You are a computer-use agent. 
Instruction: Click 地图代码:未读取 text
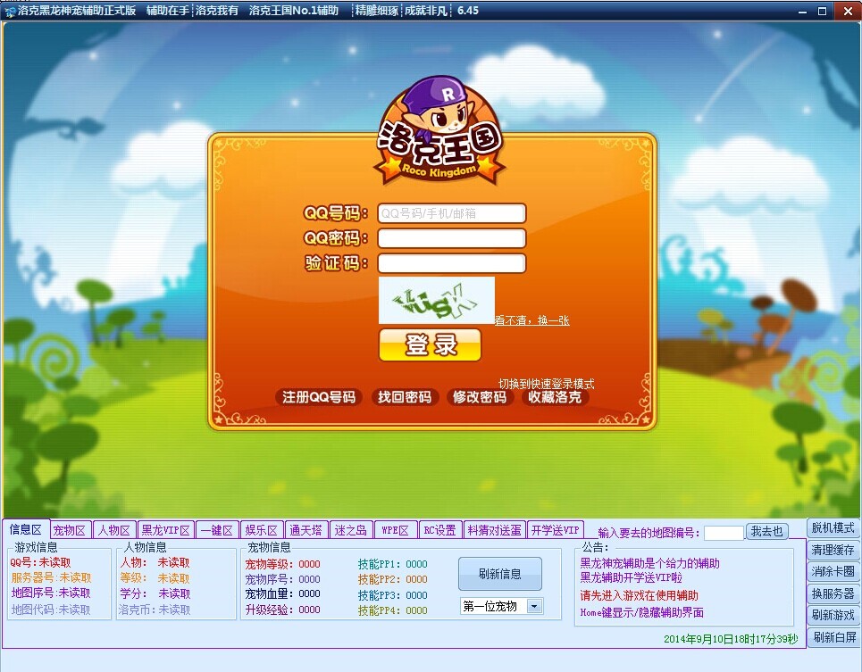click(x=51, y=610)
